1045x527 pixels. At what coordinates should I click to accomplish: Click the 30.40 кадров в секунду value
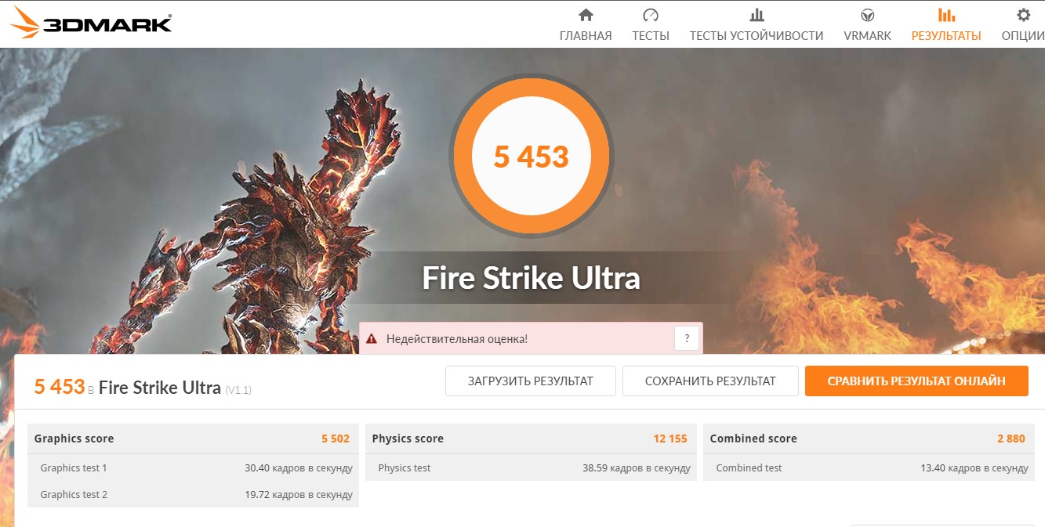click(x=299, y=468)
